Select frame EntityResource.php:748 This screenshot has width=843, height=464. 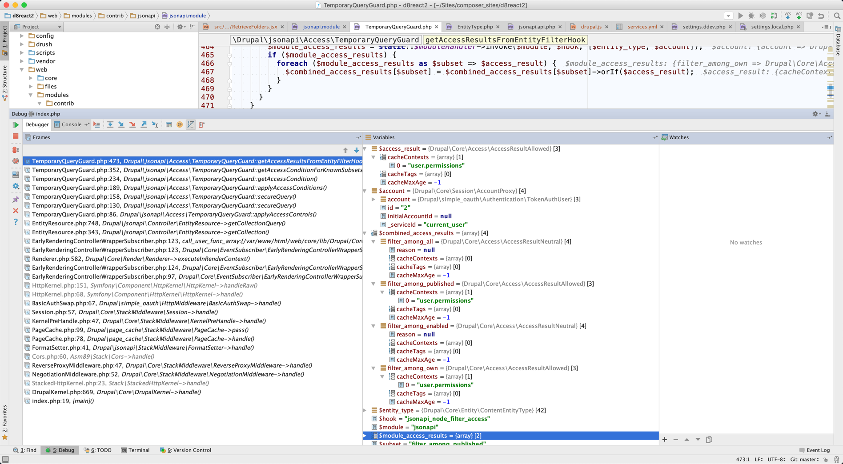pyautogui.click(x=193, y=224)
